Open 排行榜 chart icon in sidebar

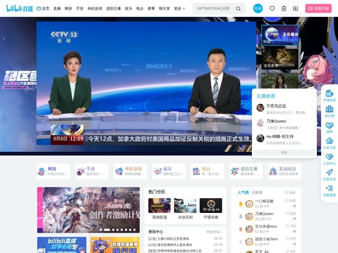click(x=330, y=109)
